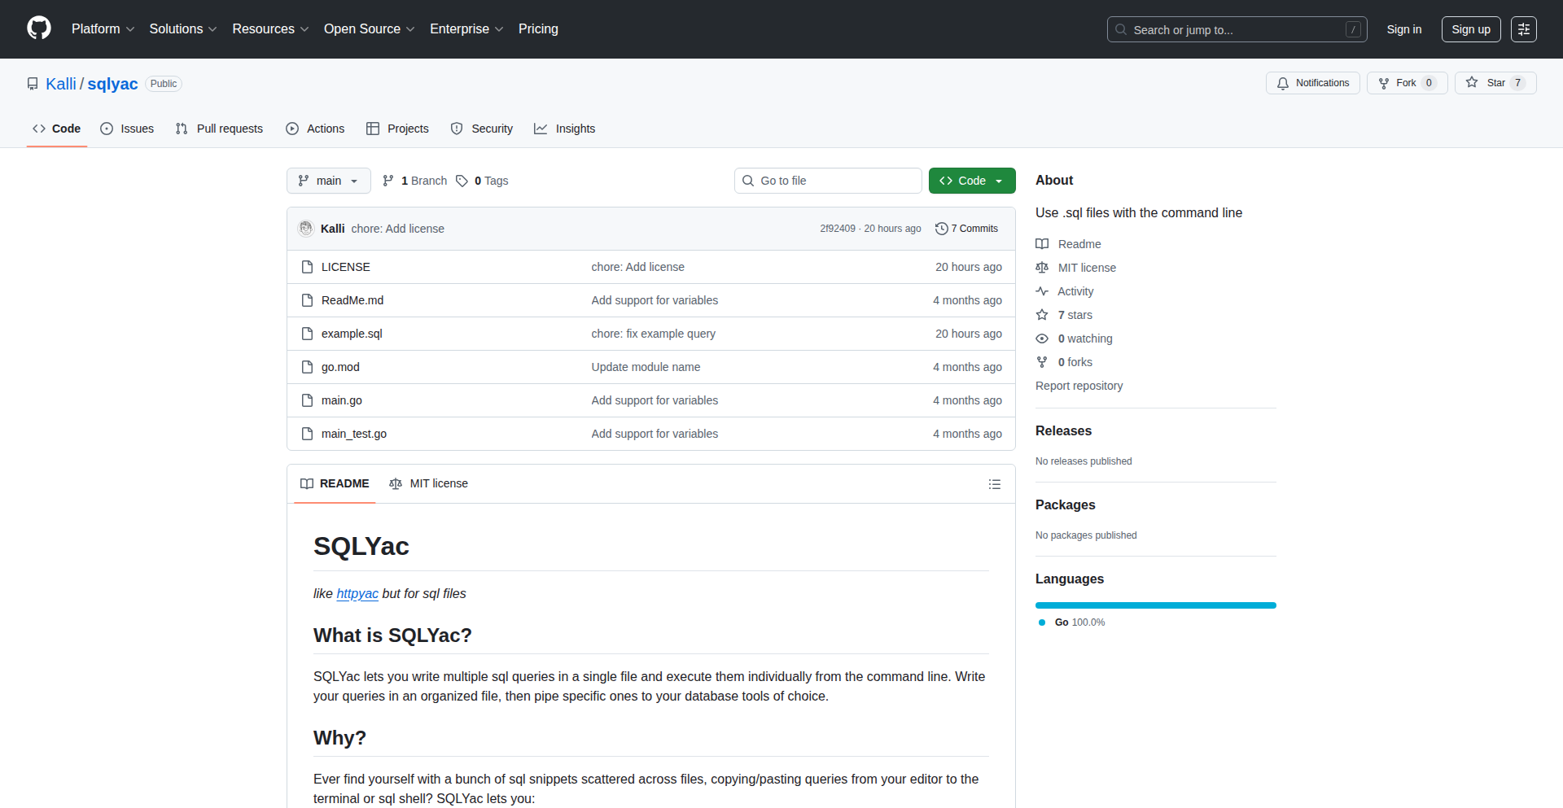Click the Notifications bell button

1312,83
